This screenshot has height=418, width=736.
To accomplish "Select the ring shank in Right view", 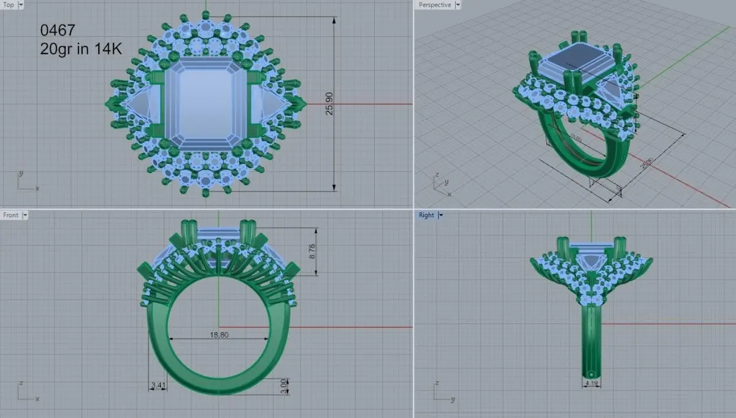I will coord(591,341).
